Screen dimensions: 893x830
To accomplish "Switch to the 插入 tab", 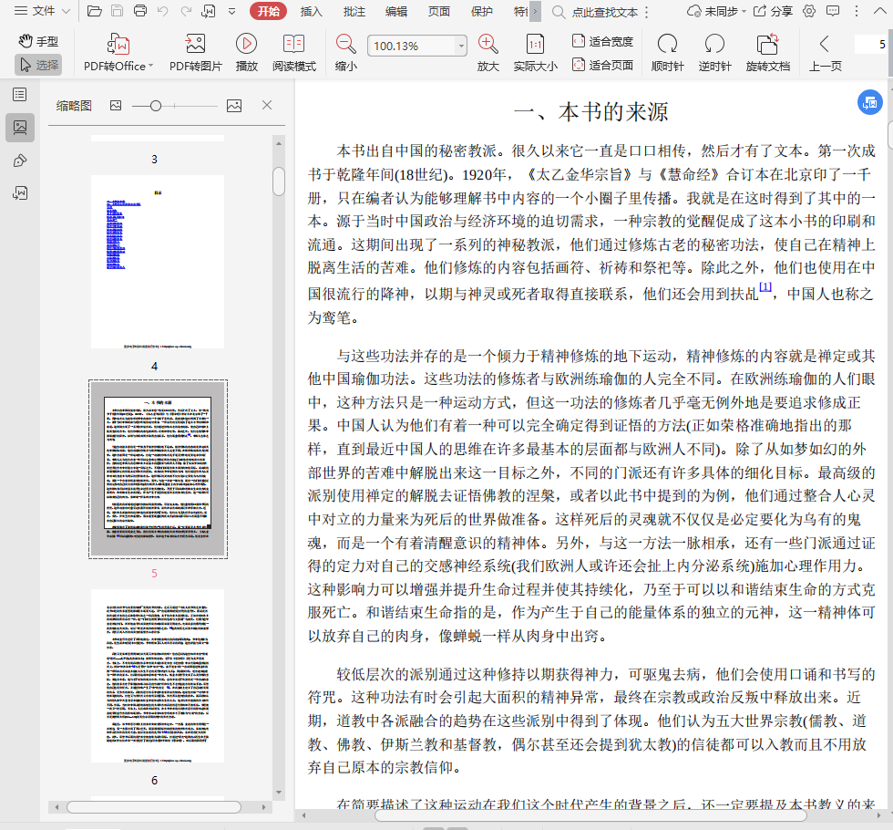I will tap(312, 11).
